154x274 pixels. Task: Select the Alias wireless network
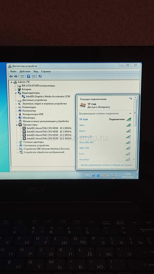click(x=82, y=125)
